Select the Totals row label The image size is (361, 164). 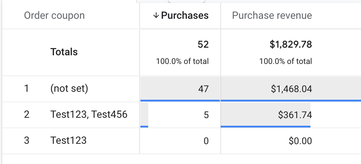click(x=64, y=52)
